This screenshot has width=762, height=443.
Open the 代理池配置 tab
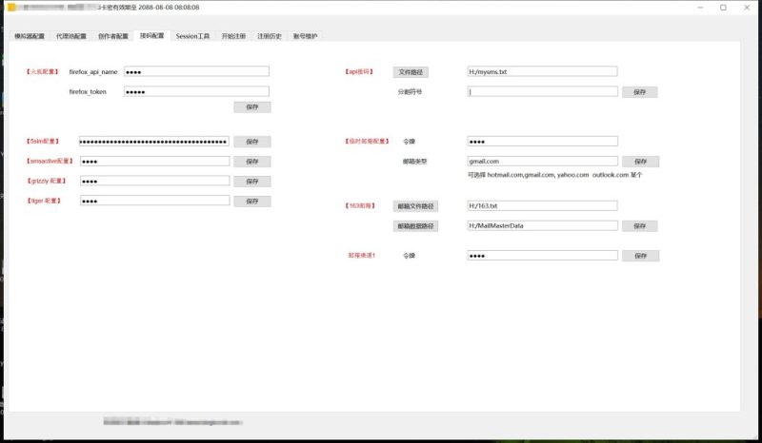tap(70, 36)
